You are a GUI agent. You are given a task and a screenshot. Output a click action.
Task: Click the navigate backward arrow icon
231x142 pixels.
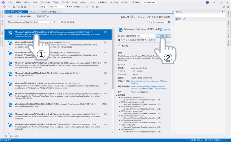(x=4, y=7)
